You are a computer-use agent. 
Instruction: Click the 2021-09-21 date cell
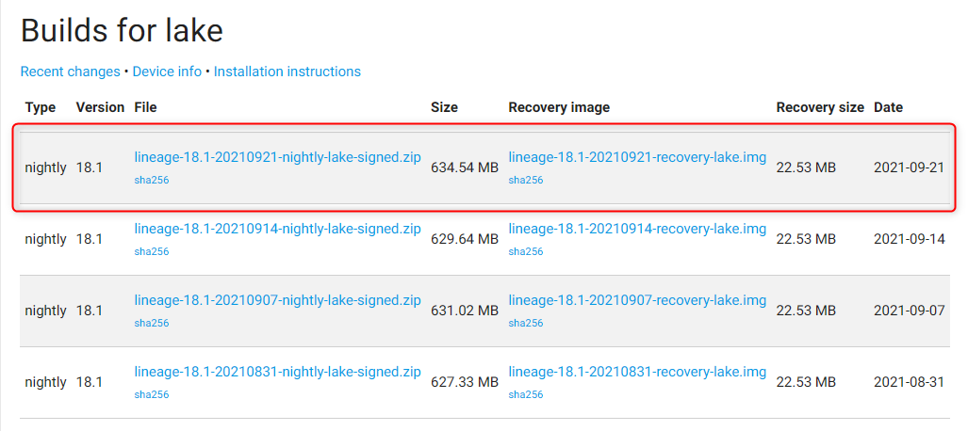pos(909,168)
